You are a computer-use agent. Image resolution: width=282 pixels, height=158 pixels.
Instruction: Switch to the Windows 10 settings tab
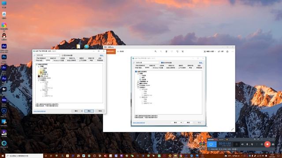click(x=59, y=61)
